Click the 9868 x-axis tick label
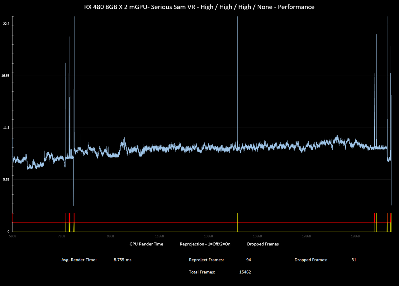Screen dimensions: 399x286 pyautogui.click(x=110, y=237)
